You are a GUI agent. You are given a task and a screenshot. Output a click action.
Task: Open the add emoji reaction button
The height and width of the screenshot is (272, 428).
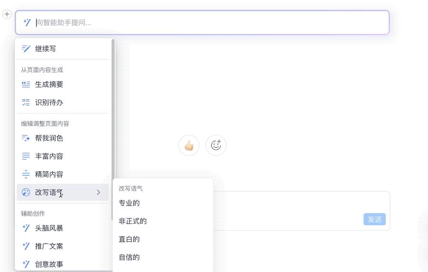click(x=216, y=145)
